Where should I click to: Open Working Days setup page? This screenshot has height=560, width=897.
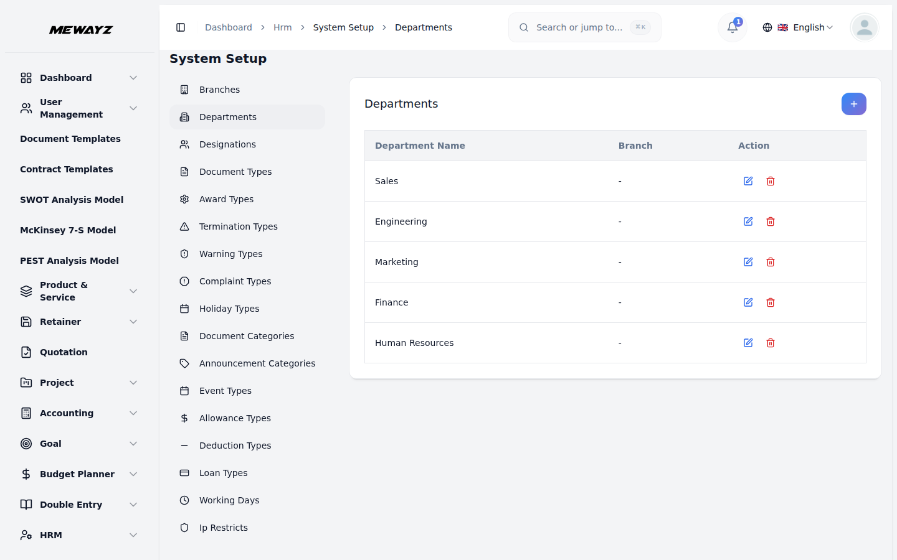pyautogui.click(x=247, y=500)
